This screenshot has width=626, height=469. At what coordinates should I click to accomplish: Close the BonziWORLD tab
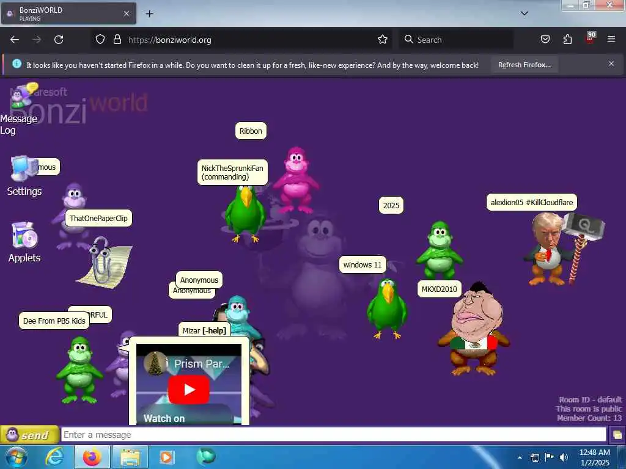tap(127, 13)
